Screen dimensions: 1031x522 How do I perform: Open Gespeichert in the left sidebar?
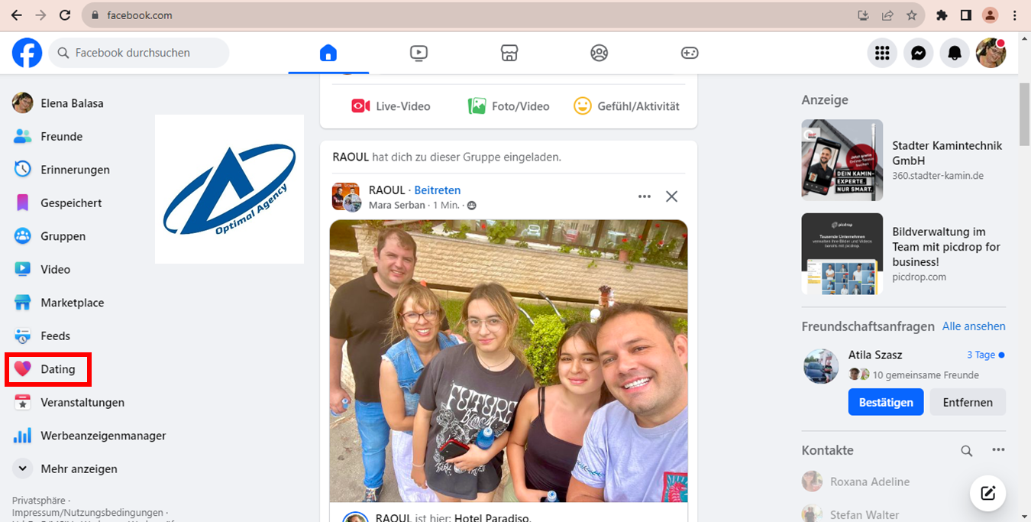(x=58, y=203)
